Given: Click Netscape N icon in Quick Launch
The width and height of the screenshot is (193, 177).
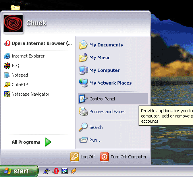Looking at the screenshot, I should pos(65,171).
